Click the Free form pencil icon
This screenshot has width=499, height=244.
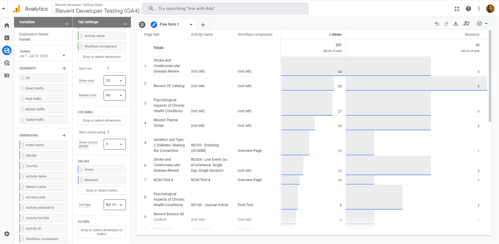coord(154,25)
